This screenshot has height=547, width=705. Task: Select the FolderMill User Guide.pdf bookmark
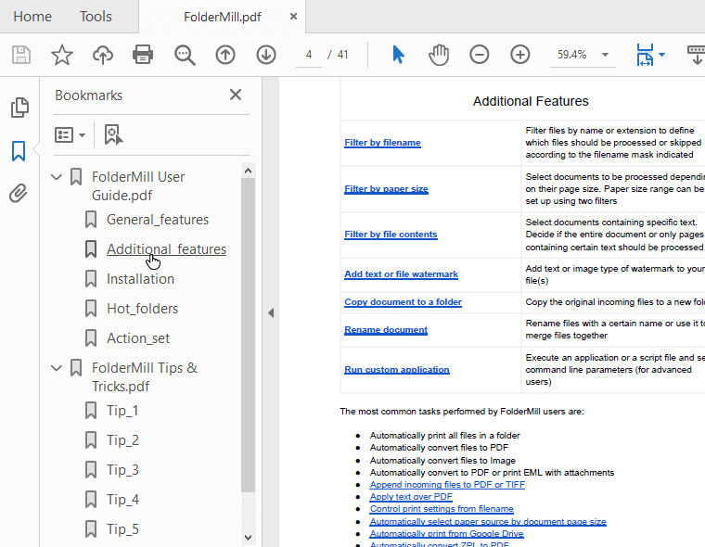[x=138, y=186]
